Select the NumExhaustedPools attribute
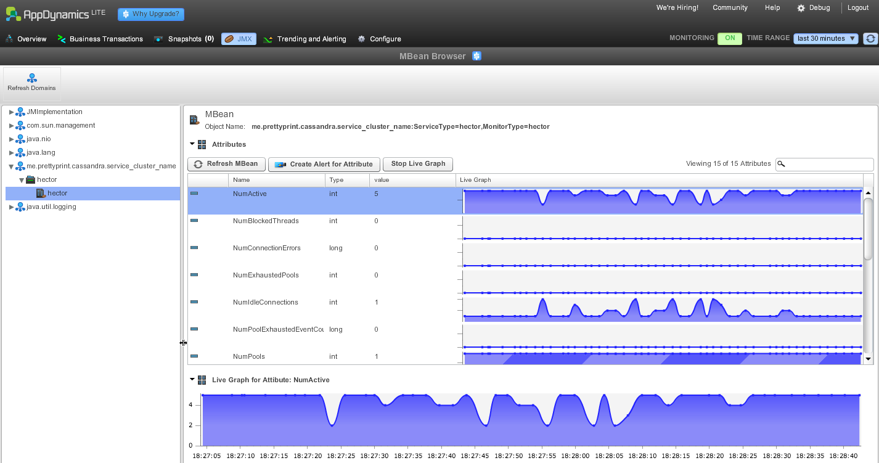This screenshot has width=879, height=463. point(525,282)
